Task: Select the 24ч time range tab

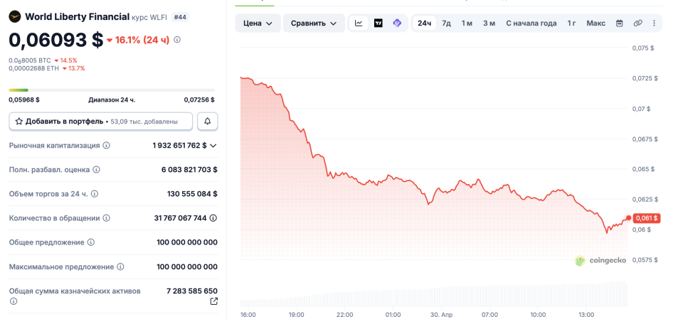Action: (x=424, y=23)
